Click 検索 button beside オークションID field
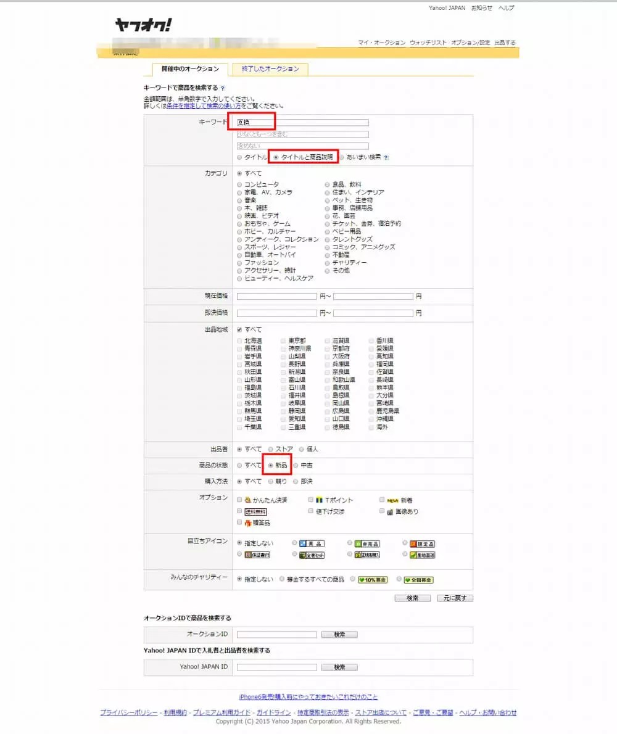The width and height of the screenshot is (617, 734). pos(339,635)
